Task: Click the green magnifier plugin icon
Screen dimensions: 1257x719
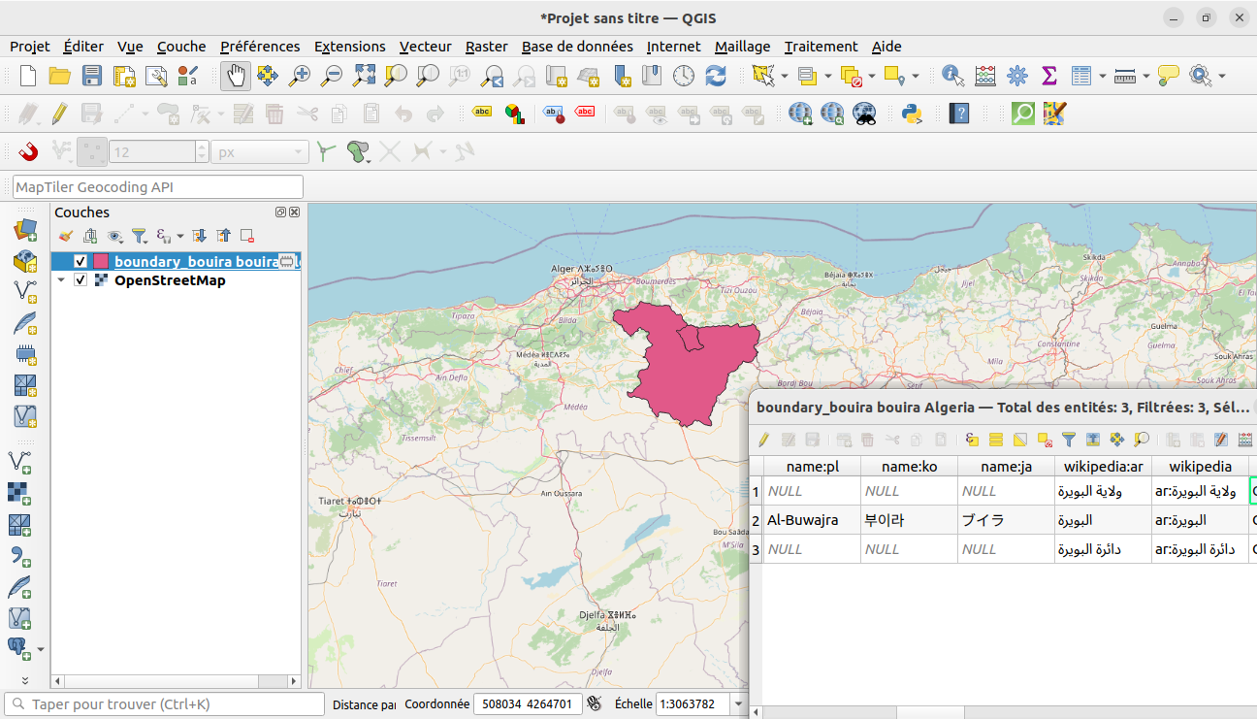Action: 1023,114
